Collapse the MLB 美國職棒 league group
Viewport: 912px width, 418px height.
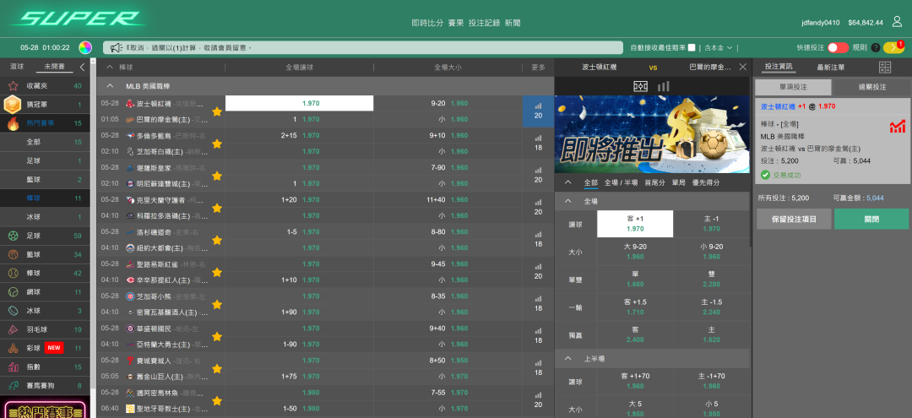[109, 86]
